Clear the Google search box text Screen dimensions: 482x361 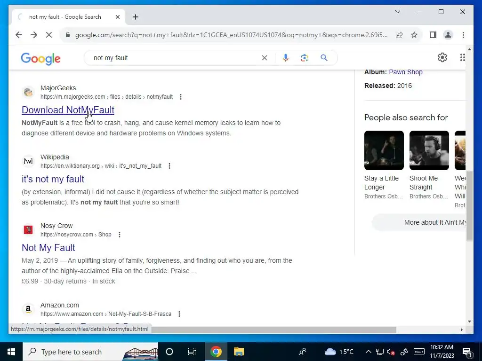[265, 58]
